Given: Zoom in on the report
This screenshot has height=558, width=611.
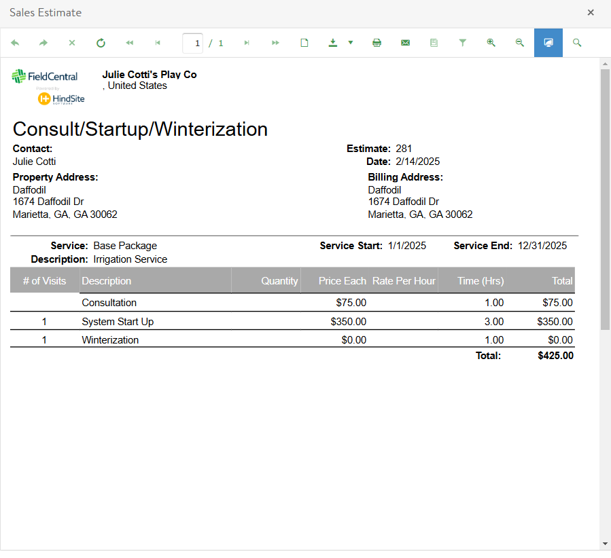Looking at the screenshot, I should (x=491, y=43).
